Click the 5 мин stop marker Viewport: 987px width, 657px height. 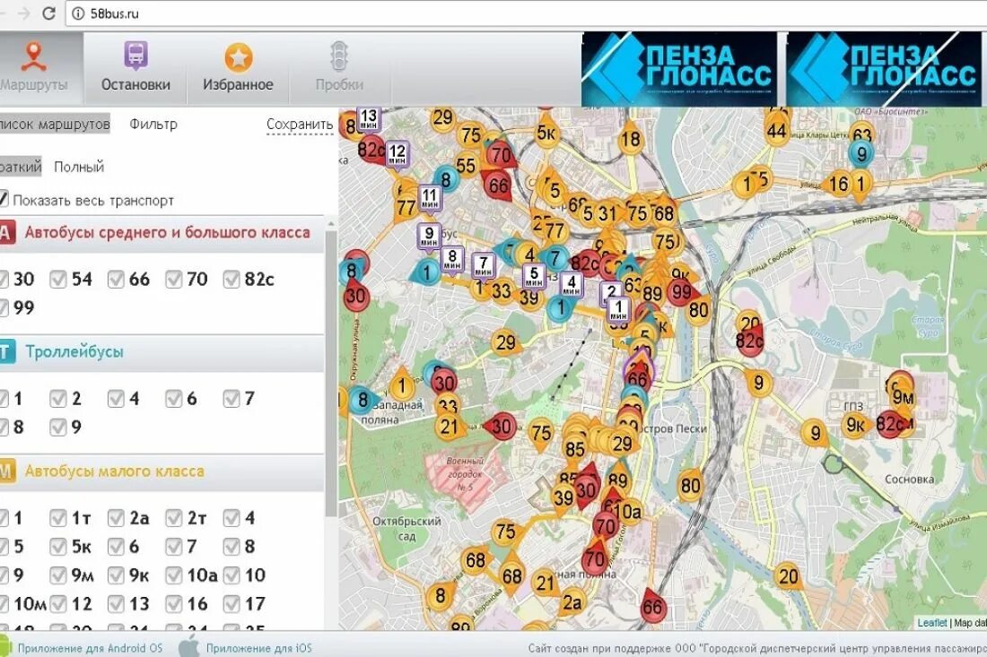point(534,276)
